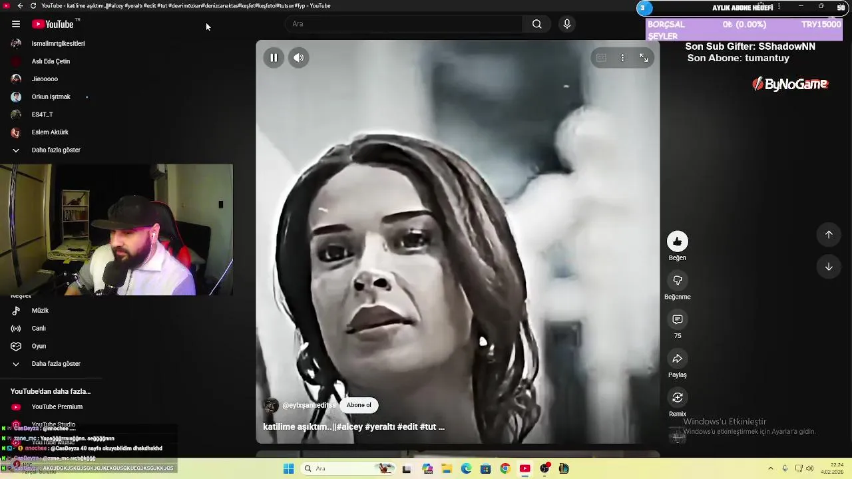Viewport: 852px width, 479px height.
Task: Open the ES4T_T subscription channel
Action: [x=42, y=114]
